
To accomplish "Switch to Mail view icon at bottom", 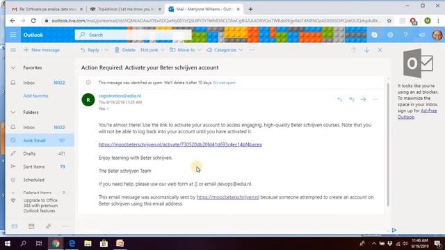I will (15, 226).
